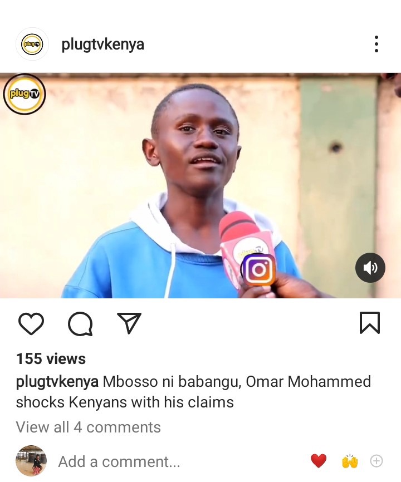The width and height of the screenshot is (401, 482).
Task: Expand View all 4 comments
Action: [88, 427]
